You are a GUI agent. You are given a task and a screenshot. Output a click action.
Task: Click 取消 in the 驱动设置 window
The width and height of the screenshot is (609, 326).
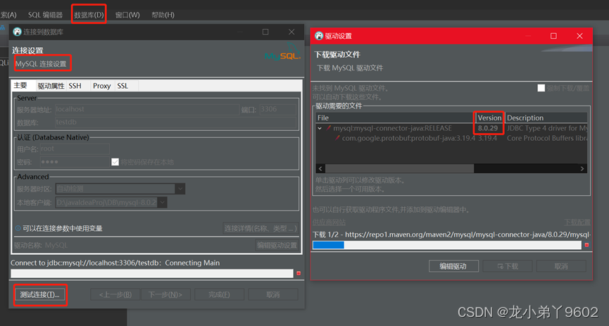pyautogui.click(x=561, y=266)
